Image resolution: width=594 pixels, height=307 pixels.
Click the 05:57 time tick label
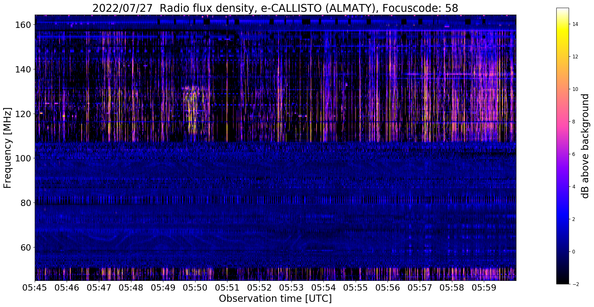pos(420,287)
